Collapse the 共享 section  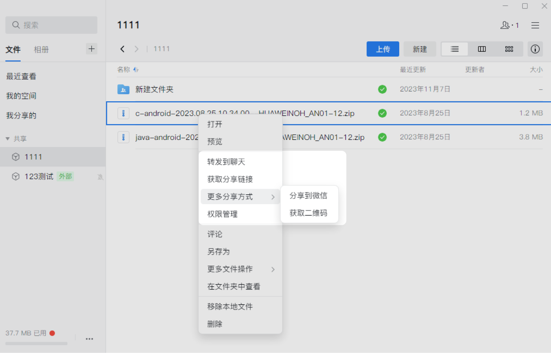tap(7, 138)
